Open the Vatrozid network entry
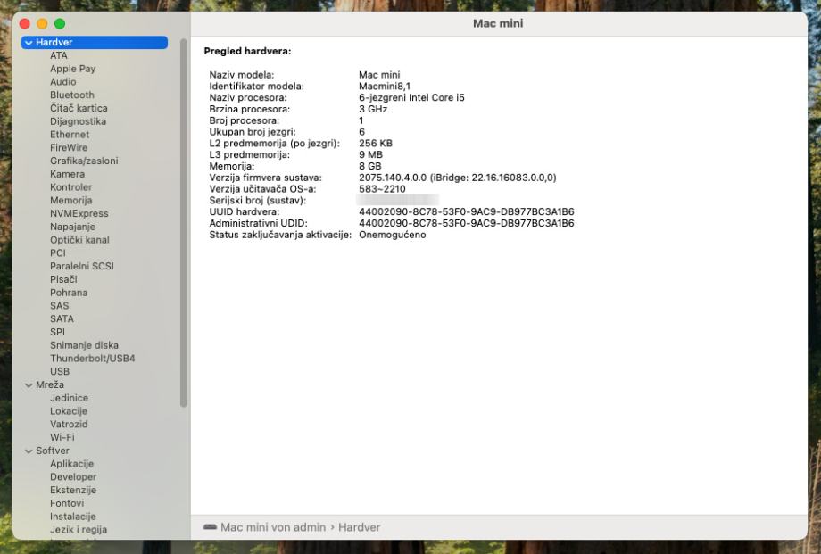Viewport: 821px width, 554px height. [69, 425]
